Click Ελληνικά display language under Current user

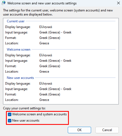(46, 27)
